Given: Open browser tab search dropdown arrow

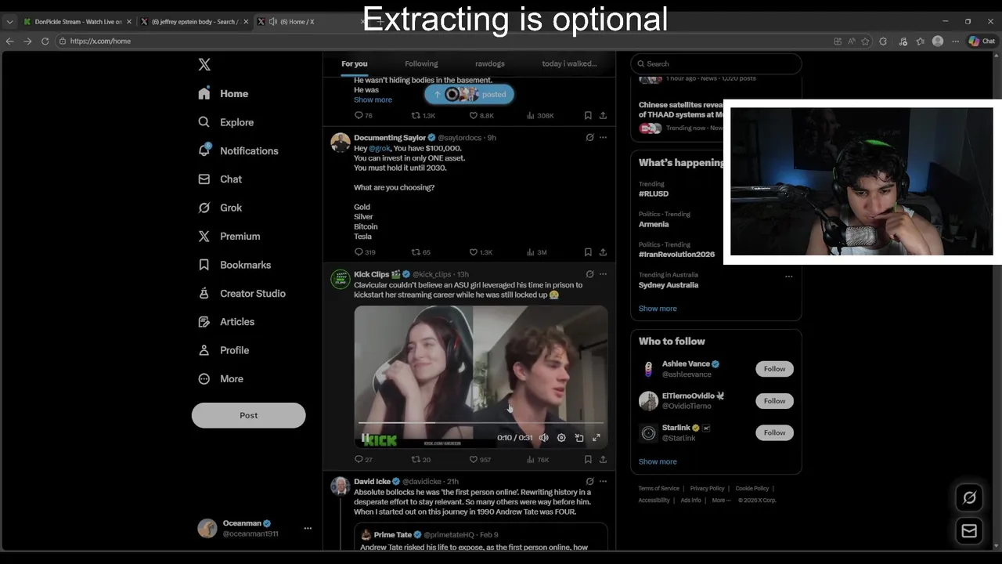Looking at the screenshot, I should (9, 22).
